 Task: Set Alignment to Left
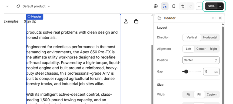(188, 49)
